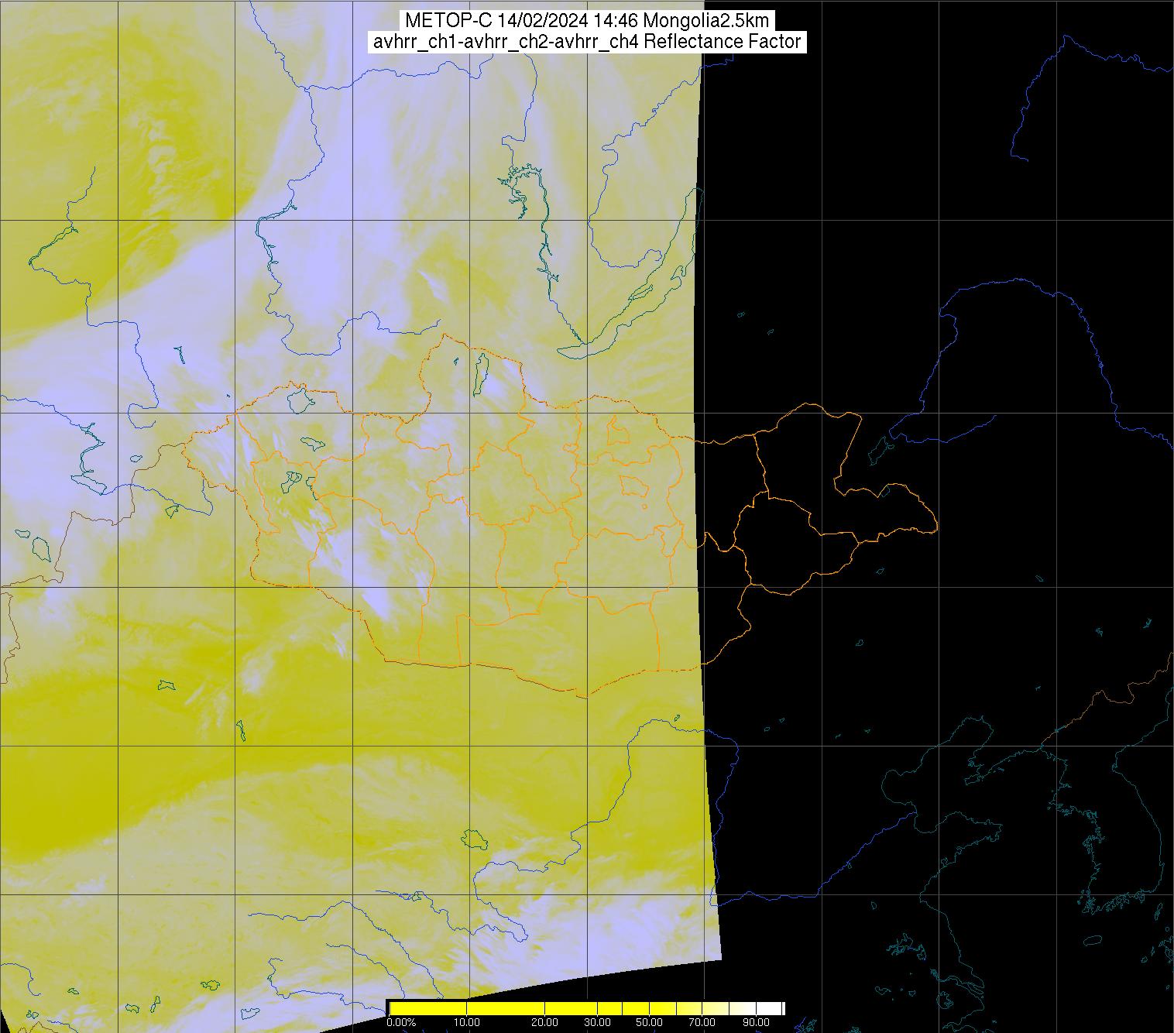The width and height of the screenshot is (1174, 1033).
Task: Click the 30.00 scale label
Action: [x=597, y=1023]
